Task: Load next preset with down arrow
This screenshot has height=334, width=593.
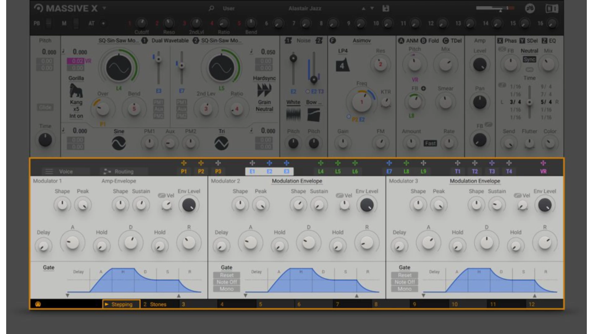Action: click(372, 9)
